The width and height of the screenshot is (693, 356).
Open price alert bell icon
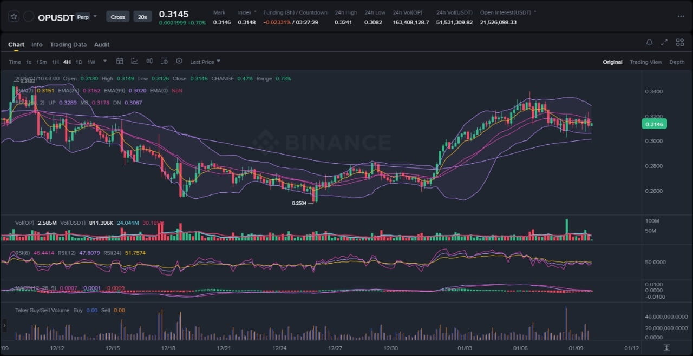click(649, 42)
